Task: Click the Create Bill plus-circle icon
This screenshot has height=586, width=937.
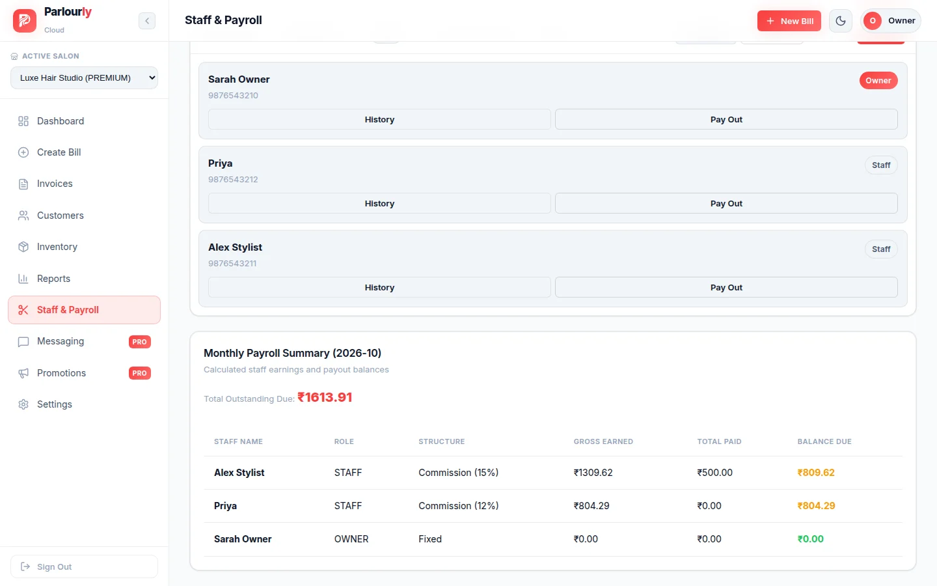Action: coord(23,152)
